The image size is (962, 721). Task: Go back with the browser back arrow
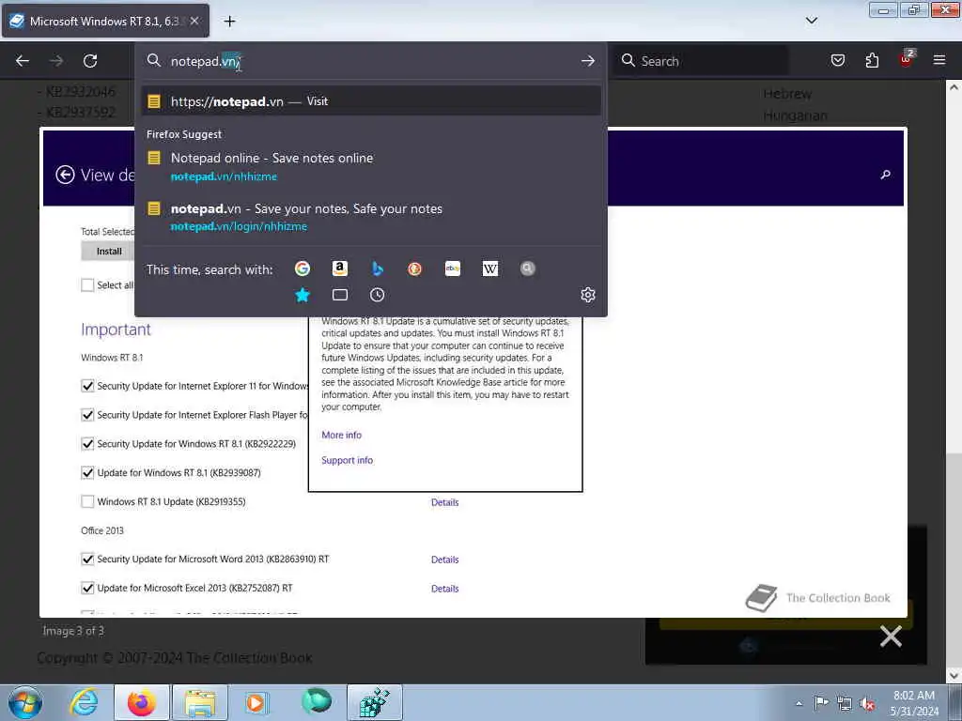(23, 61)
